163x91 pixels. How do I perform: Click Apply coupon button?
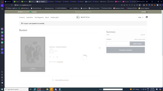tap(137, 44)
